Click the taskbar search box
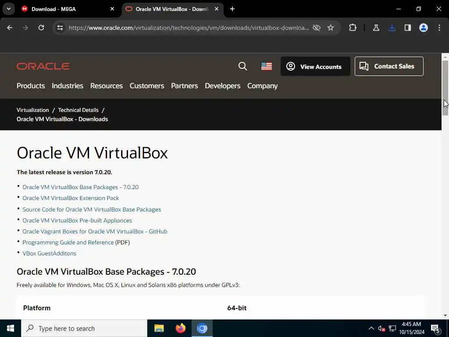This screenshot has height=337, width=449. click(84, 328)
